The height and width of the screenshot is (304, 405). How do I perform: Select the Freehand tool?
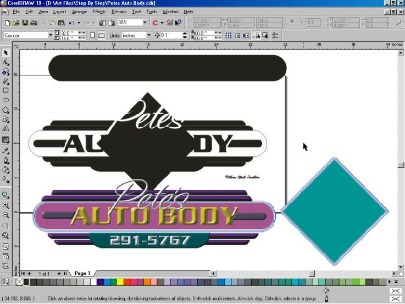(5, 81)
